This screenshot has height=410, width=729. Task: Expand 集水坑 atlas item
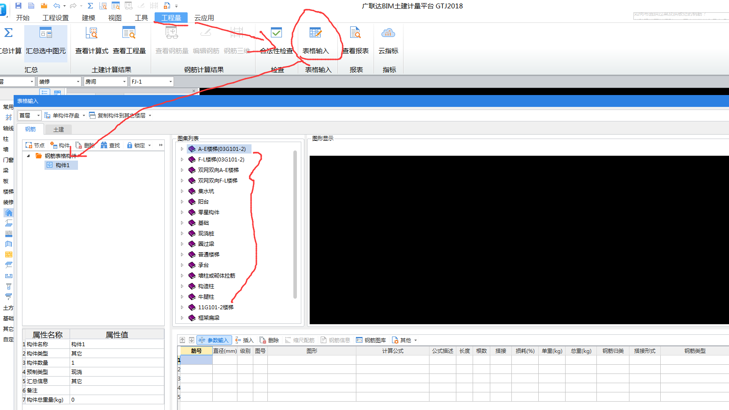pos(182,191)
